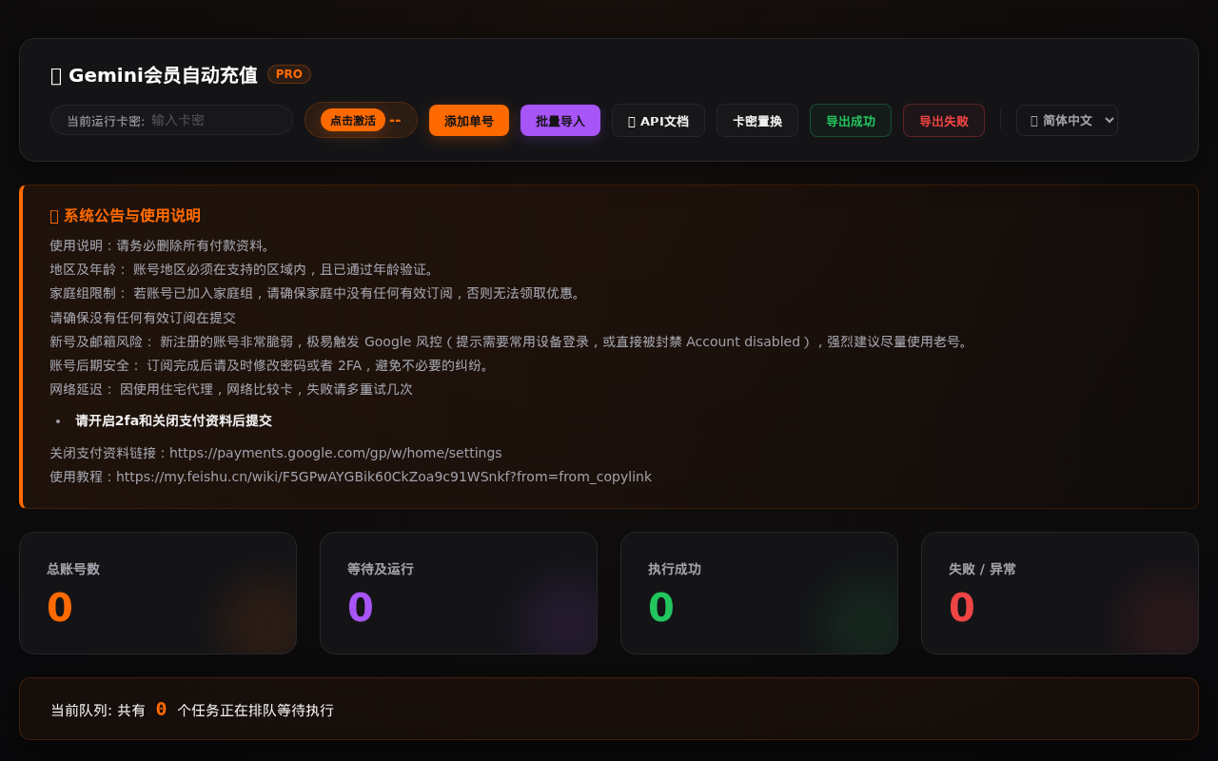Click the payments.google.com settings link text

(x=336, y=453)
